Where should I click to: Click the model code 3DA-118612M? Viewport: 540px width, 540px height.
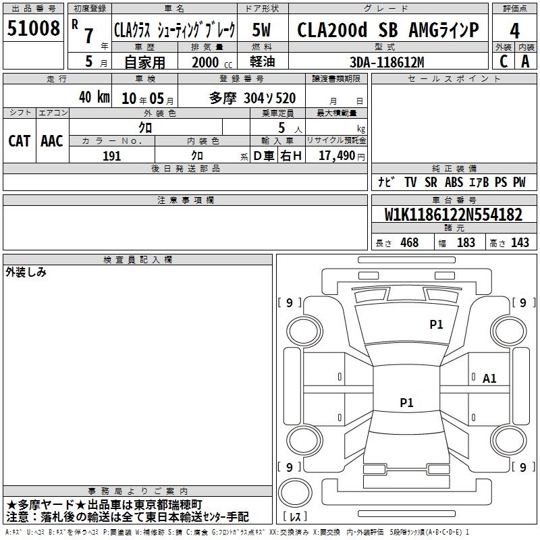pos(387,62)
